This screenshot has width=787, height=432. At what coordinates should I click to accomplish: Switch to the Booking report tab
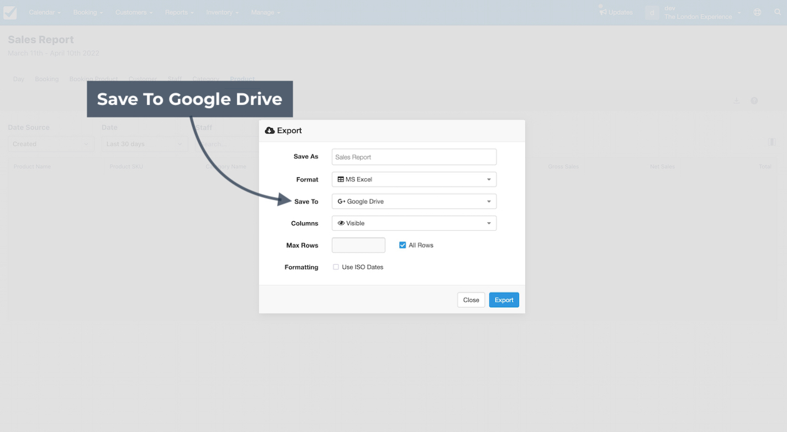pos(47,79)
